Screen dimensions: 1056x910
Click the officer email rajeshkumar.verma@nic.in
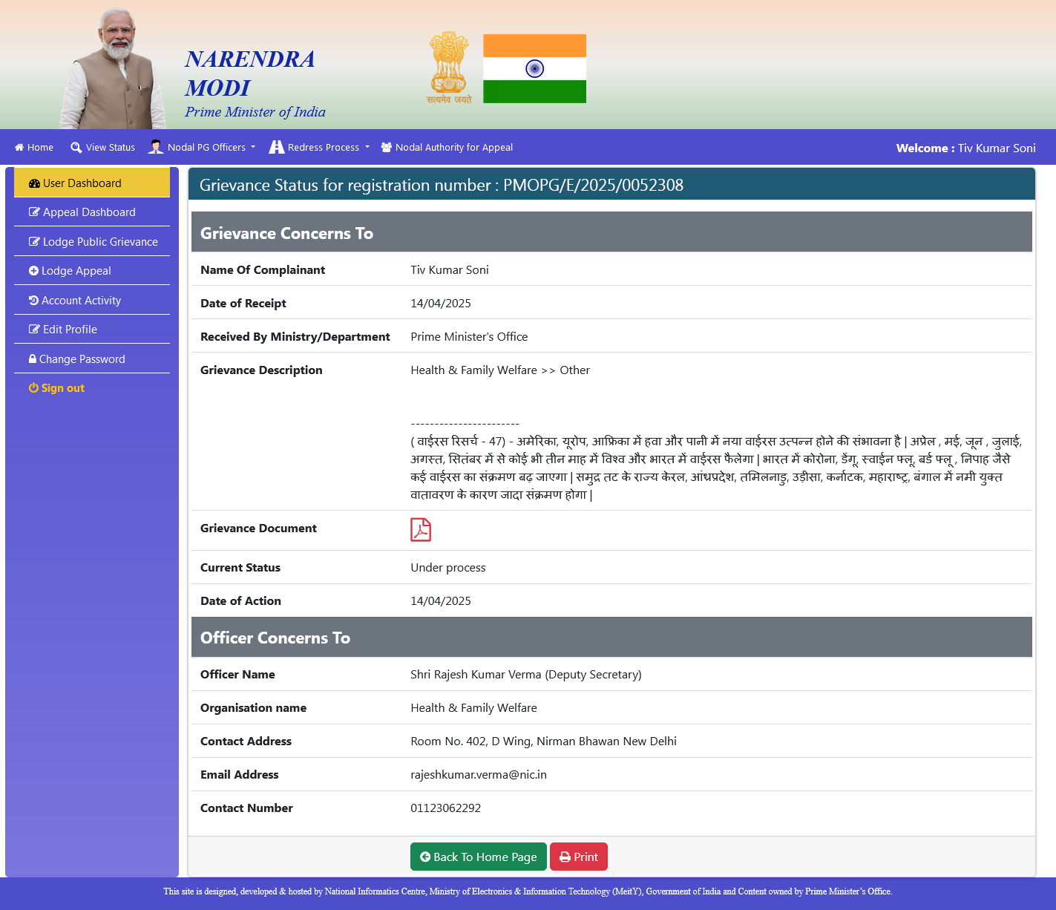click(x=479, y=775)
